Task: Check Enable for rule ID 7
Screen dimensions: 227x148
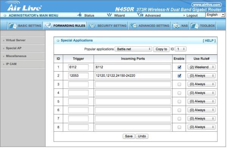Action: tap(179, 119)
